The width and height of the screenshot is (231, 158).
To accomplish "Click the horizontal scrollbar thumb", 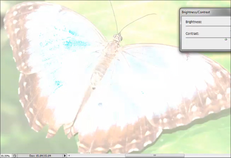I will tap(155, 156).
